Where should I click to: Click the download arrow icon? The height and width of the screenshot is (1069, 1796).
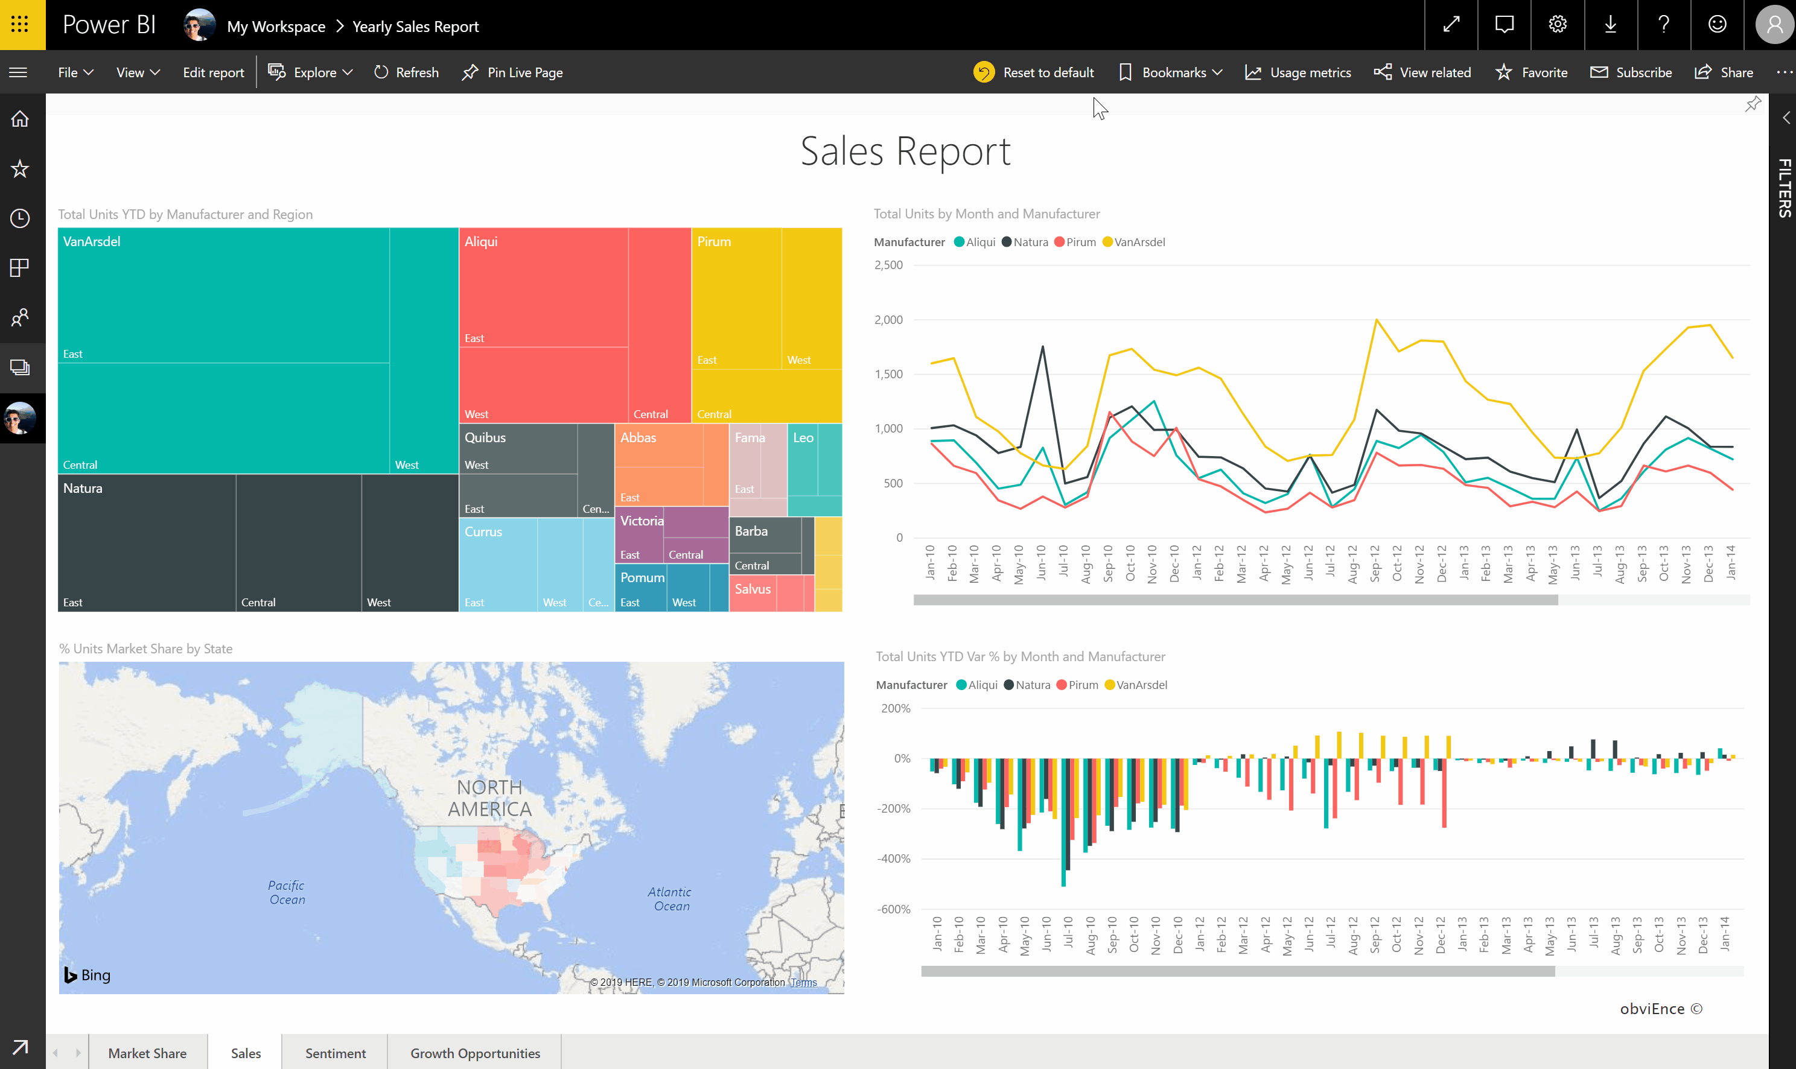1610,25
